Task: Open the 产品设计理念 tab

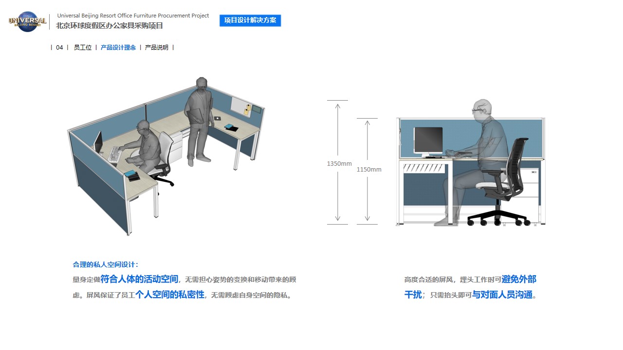Action: 118,48
